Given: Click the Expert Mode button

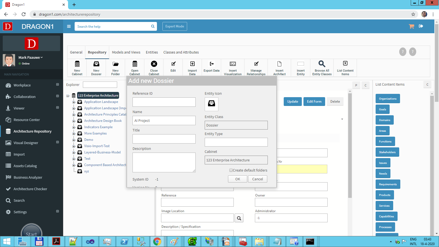Looking at the screenshot, I should [x=175, y=26].
